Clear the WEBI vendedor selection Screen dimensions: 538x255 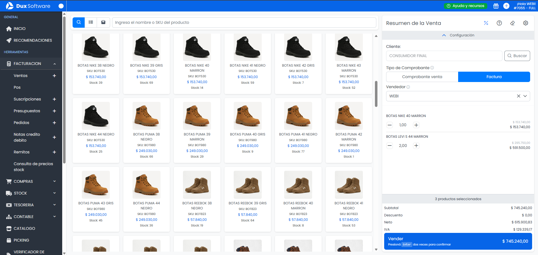519,96
